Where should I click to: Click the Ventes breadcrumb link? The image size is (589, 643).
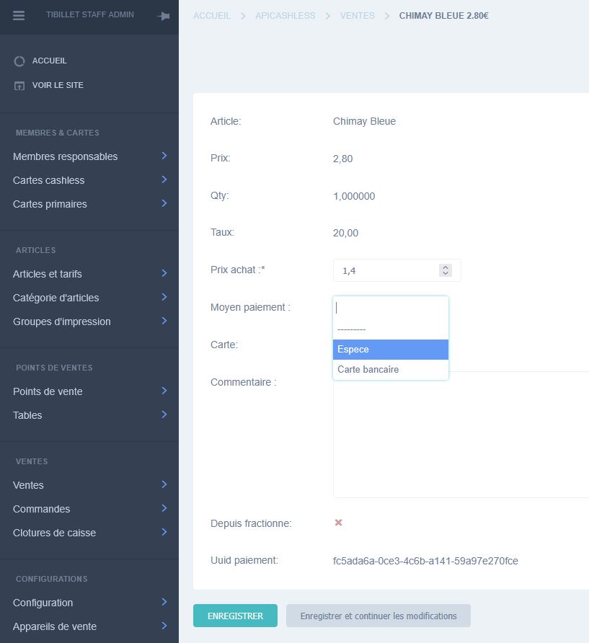pyautogui.click(x=357, y=16)
